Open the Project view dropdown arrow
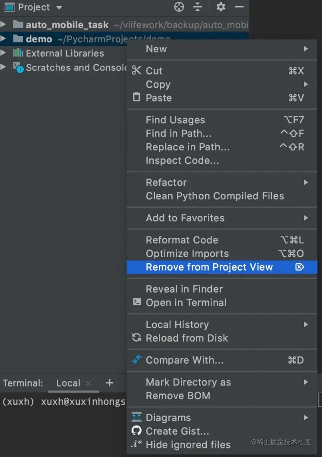Image resolution: width=322 pixels, height=457 pixels. point(59,8)
